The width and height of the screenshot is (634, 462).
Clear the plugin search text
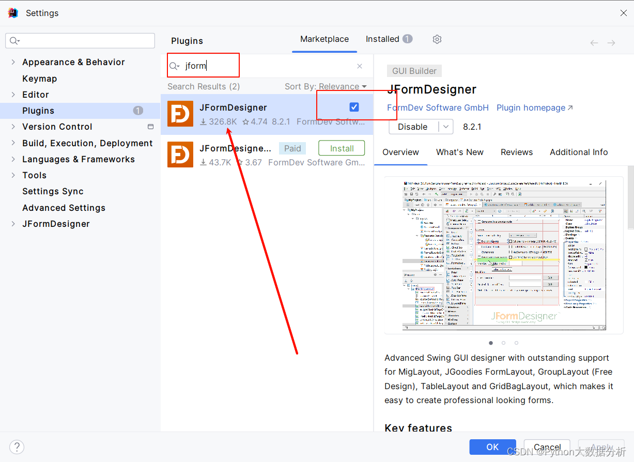tap(360, 66)
